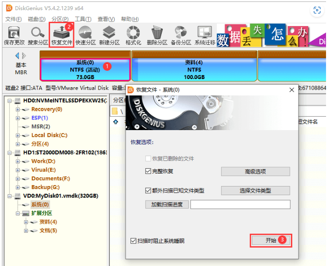This screenshot has width=327, height=266.
Task: Click the 删除分区 trash icon
Action: (157, 36)
